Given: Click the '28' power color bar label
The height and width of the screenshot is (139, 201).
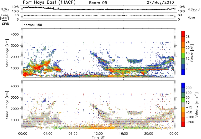Looking at the screenshot, I should pyautogui.click(x=187, y=37).
